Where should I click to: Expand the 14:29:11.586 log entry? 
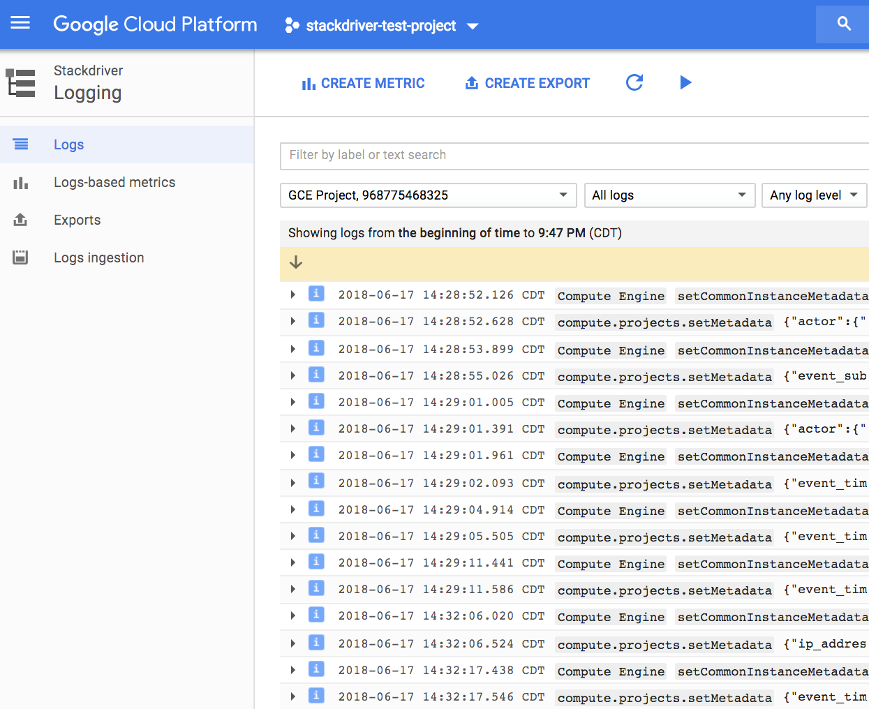pyautogui.click(x=293, y=590)
